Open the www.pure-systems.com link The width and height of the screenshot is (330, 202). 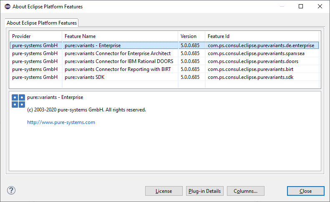pyautogui.click(x=61, y=122)
